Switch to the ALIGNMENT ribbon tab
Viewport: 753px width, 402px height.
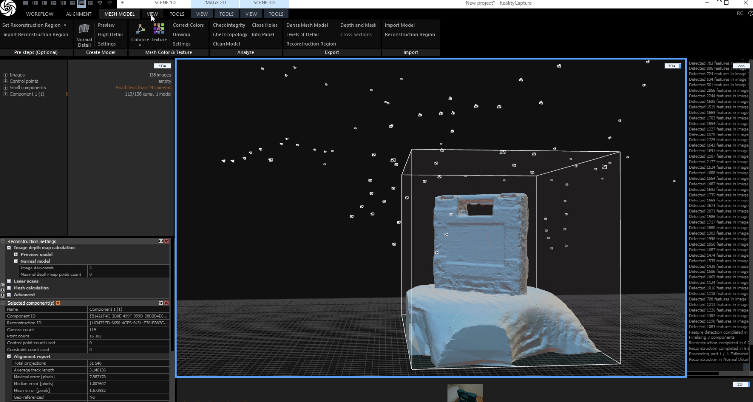[x=78, y=14]
